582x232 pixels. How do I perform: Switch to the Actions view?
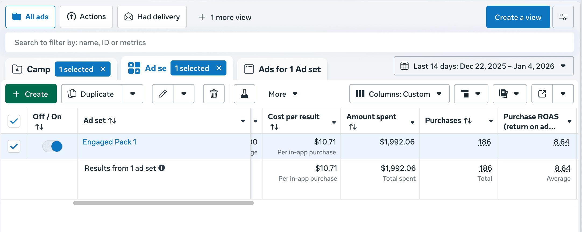[86, 17]
